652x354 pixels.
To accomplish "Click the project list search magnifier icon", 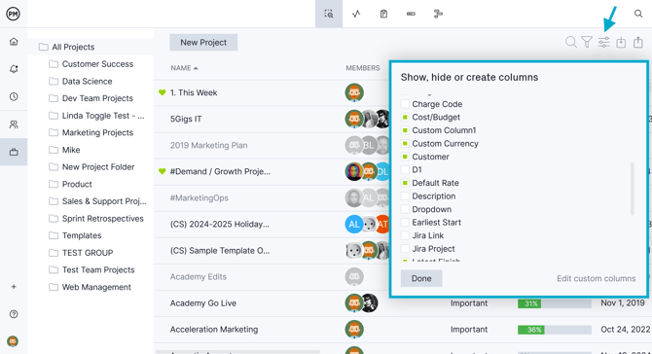I will click(571, 42).
